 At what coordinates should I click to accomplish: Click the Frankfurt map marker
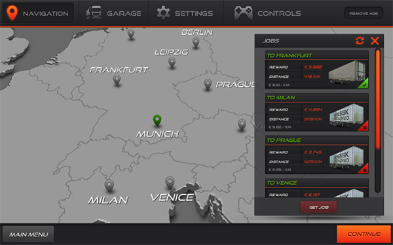[117, 80]
